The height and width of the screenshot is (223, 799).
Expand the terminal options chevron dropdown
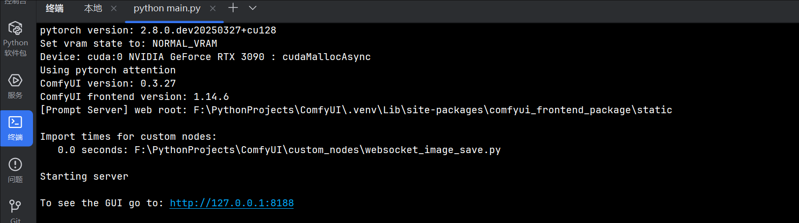point(253,8)
